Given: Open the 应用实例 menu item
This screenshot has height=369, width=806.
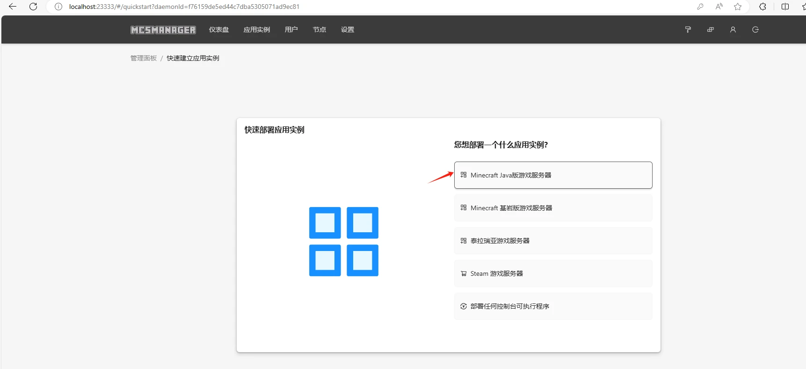Looking at the screenshot, I should pyautogui.click(x=256, y=30).
